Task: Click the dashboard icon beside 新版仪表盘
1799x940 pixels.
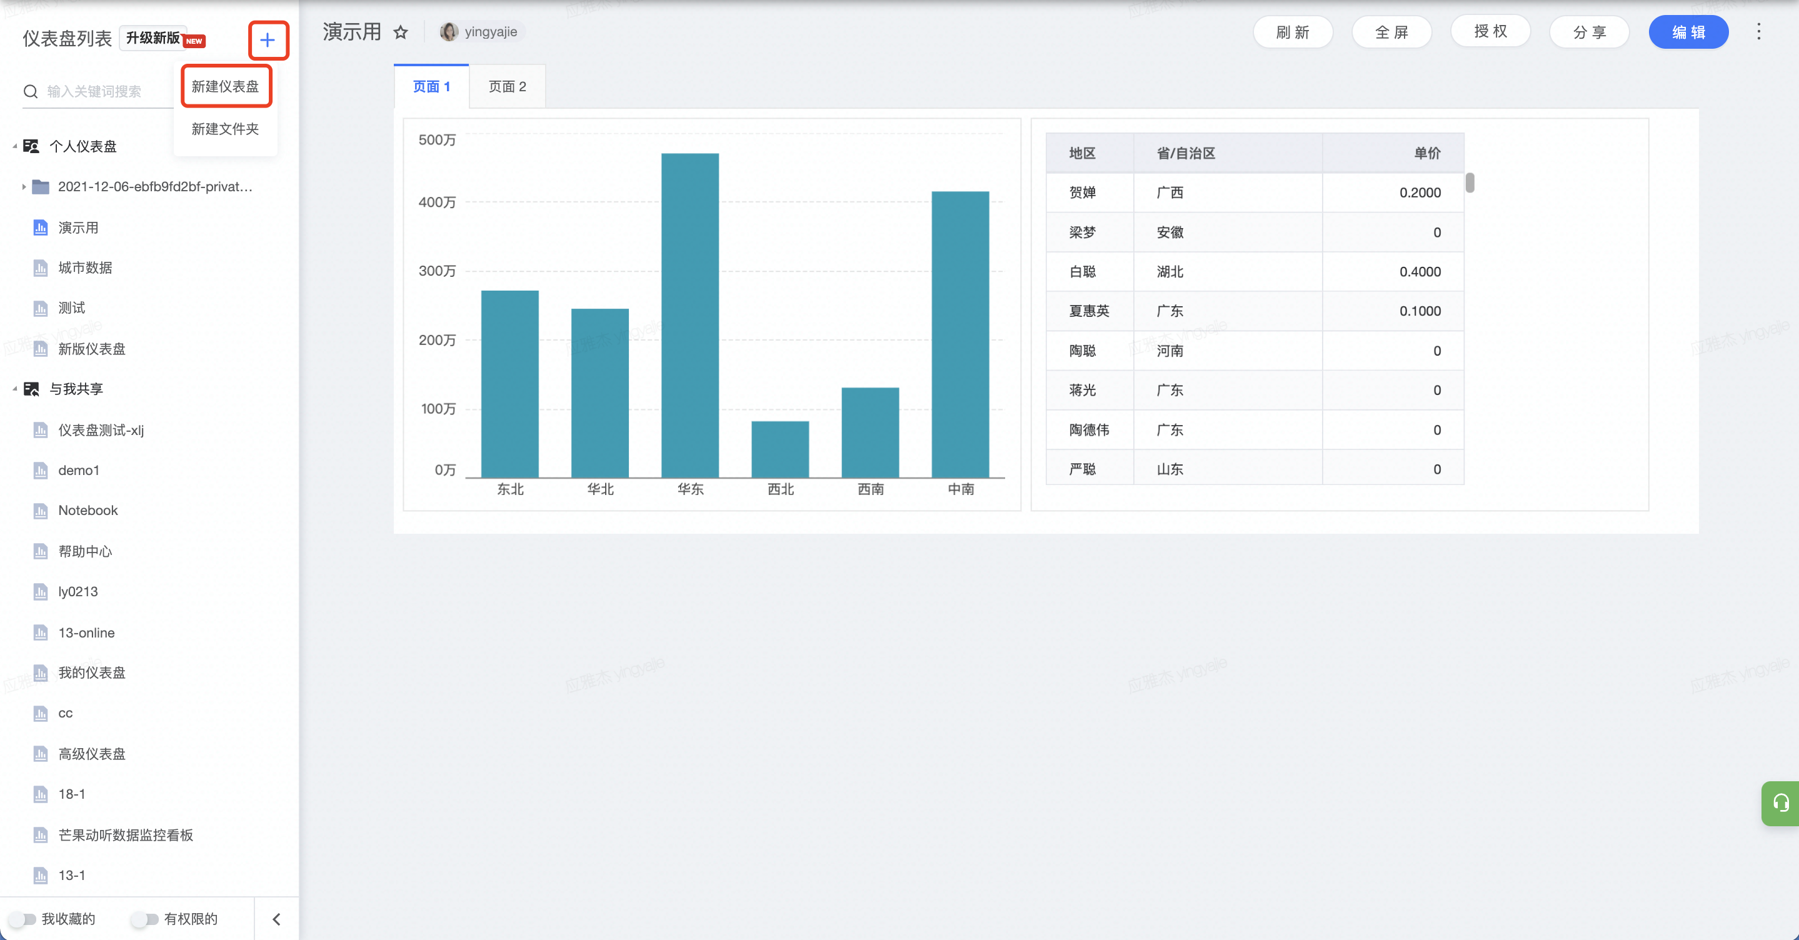Action: coord(41,349)
